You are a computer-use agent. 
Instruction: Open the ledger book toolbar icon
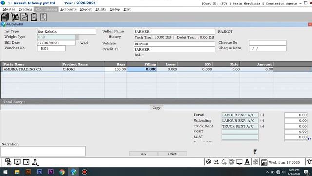pos(43,17)
